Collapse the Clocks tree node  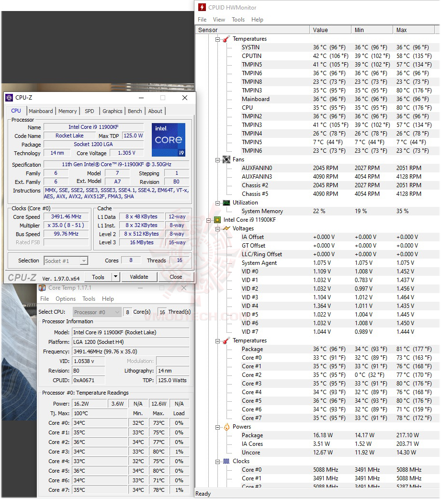(x=218, y=462)
